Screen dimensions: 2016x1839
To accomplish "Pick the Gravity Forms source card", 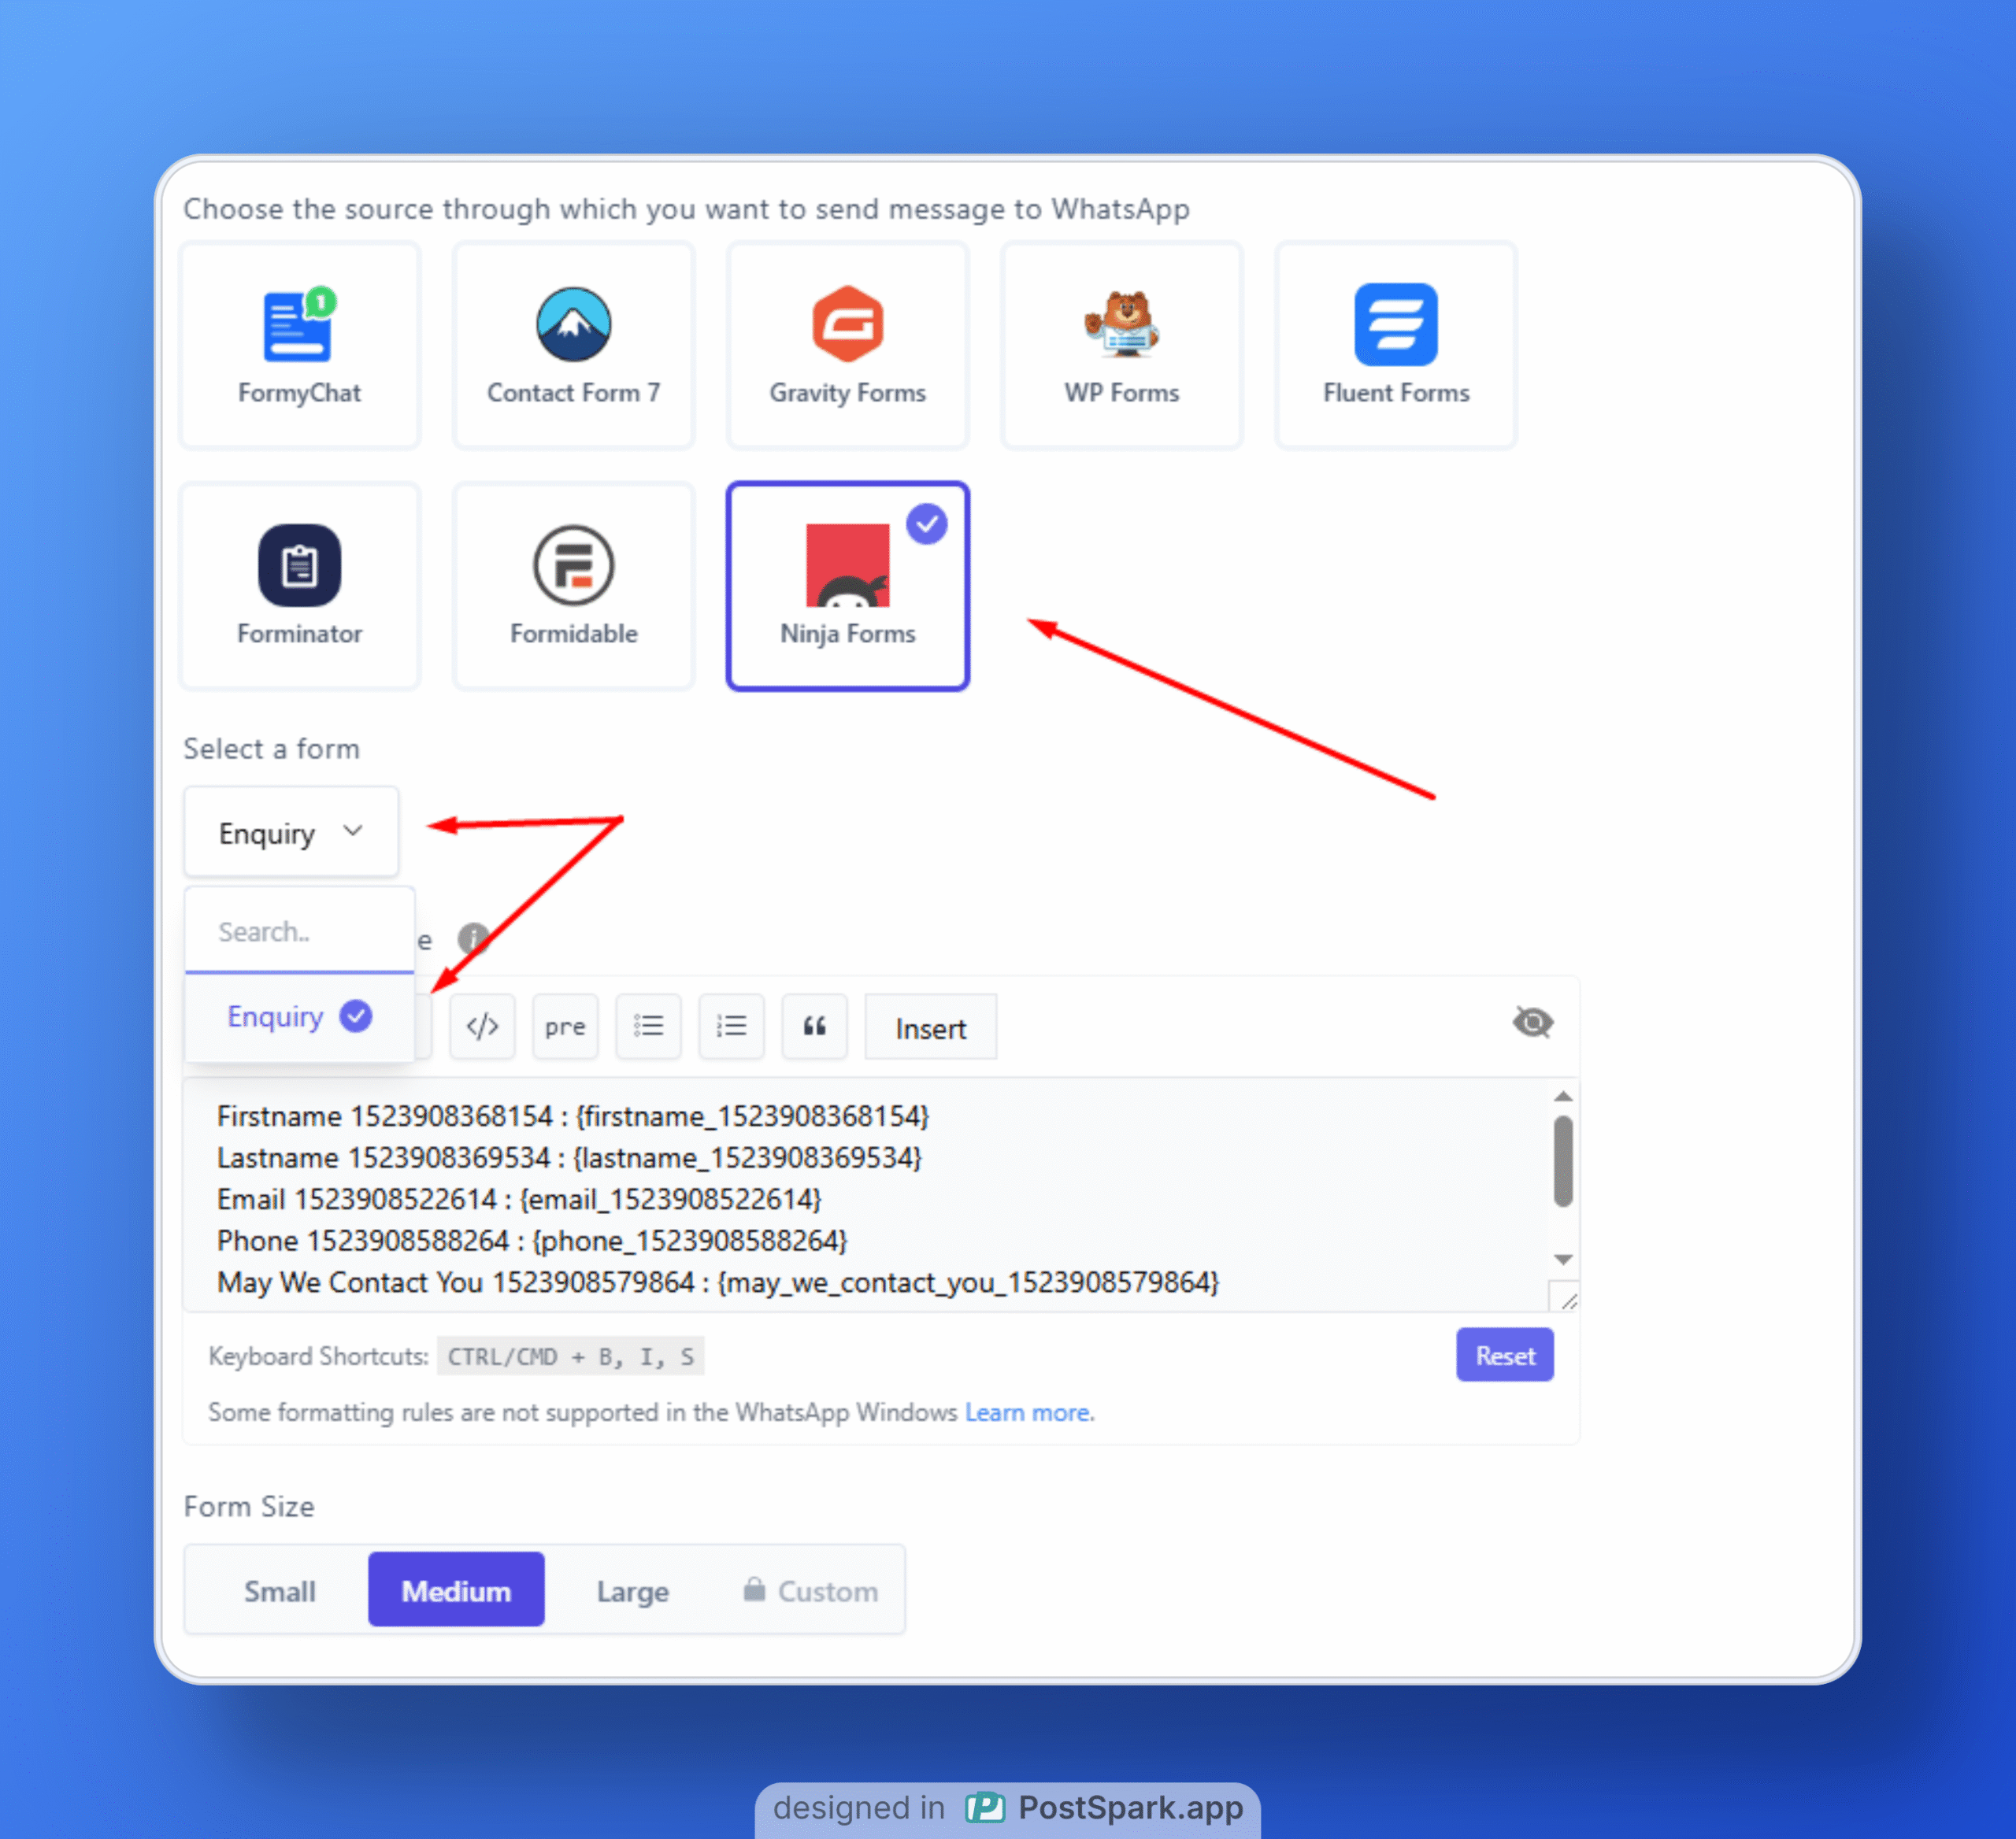I will click(847, 345).
